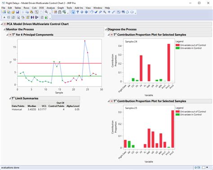The height and width of the screenshot is (170, 213).
Task: Open red triangle menu for Sample=24 contribution plot
Action: 112,35
